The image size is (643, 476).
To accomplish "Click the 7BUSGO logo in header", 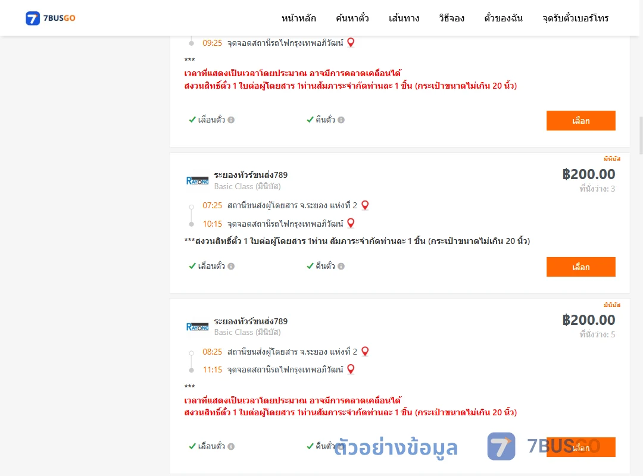I will [51, 18].
